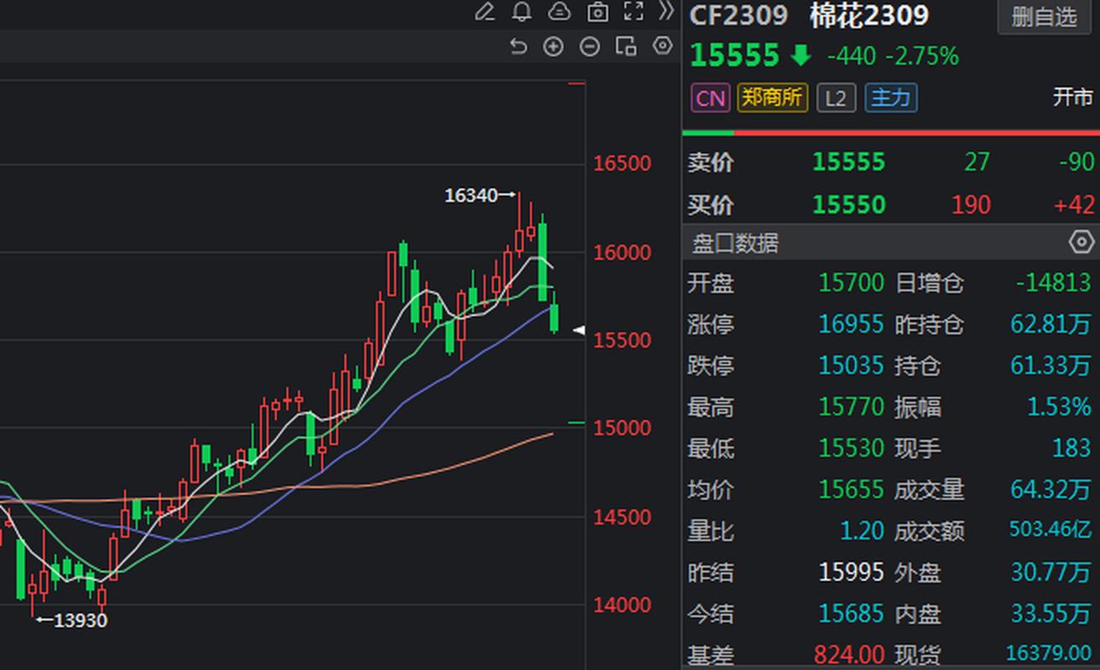
Task: Enter fullscreen chart mode
Action: 634,12
